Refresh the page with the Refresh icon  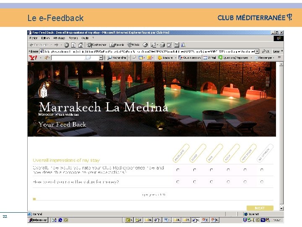point(73,45)
